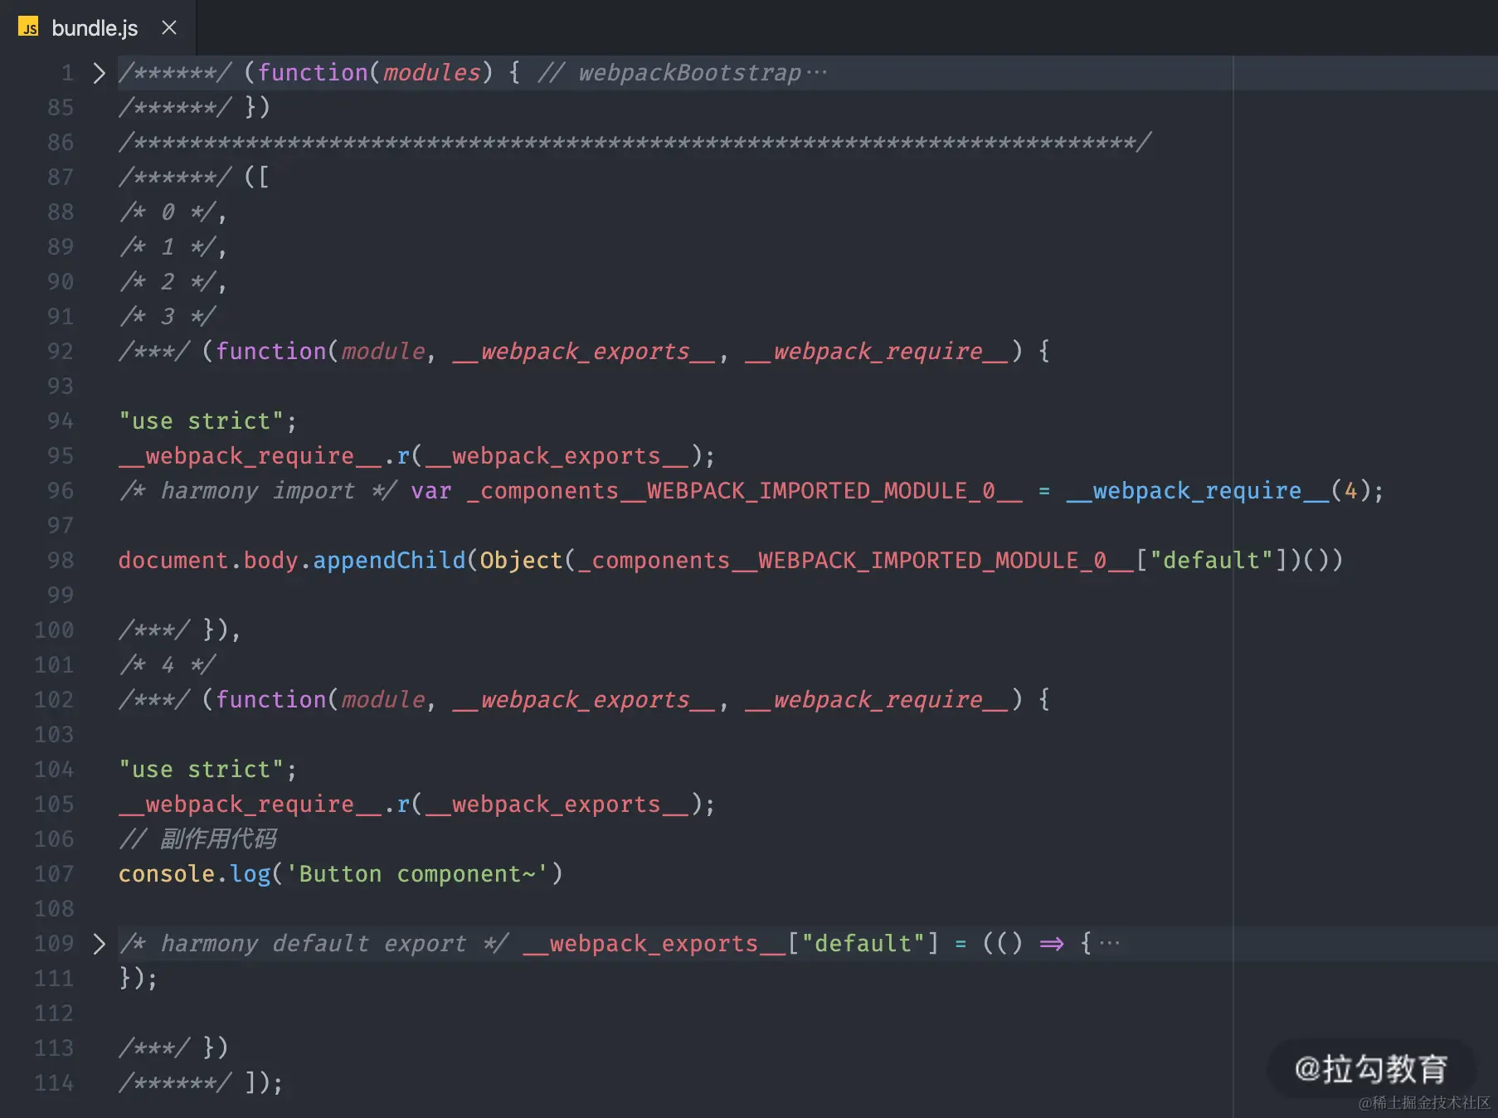Click 'console' on line 107
Screen dimensions: 1498x1118
167,874
